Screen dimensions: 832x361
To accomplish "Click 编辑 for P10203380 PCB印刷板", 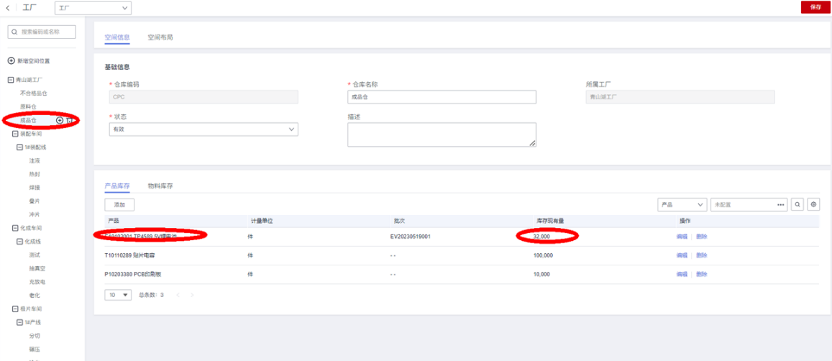I will 682,275.
